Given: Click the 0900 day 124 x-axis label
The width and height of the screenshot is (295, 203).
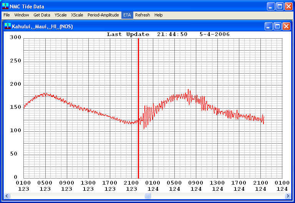Looking at the screenshot, I should tap(196, 186).
